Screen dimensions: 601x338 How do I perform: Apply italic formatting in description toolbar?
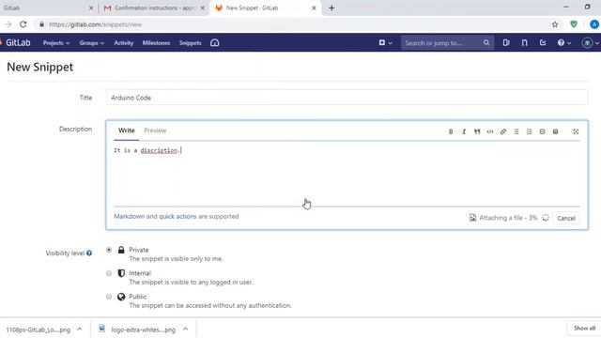(464, 131)
